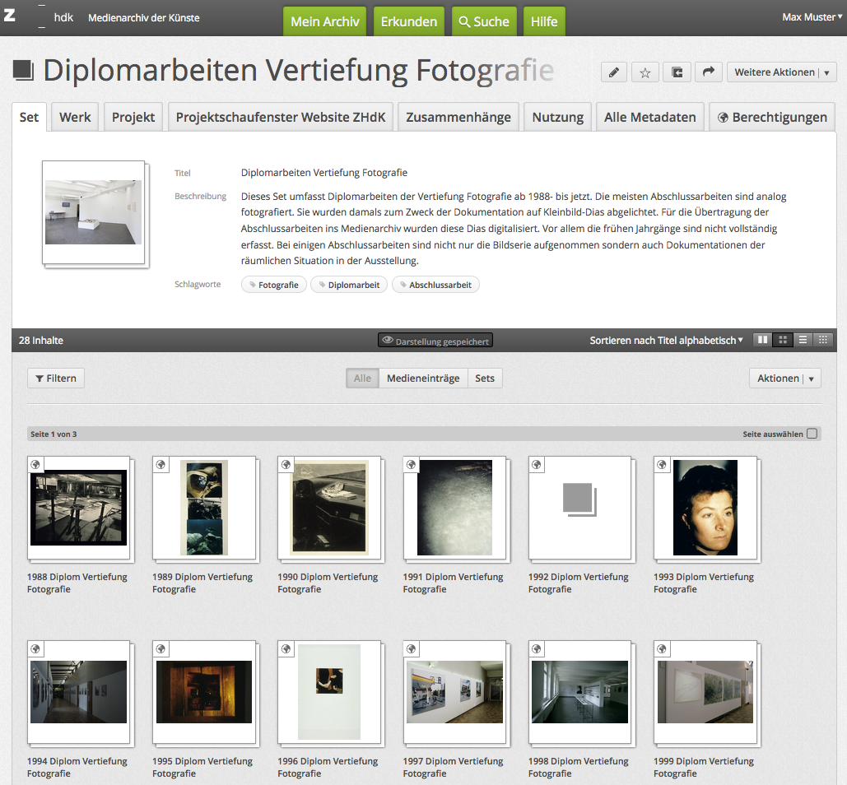The height and width of the screenshot is (785, 847).
Task: Toggle the 'Darstellung gespeichert' eye button
Action: coord(435,341)
